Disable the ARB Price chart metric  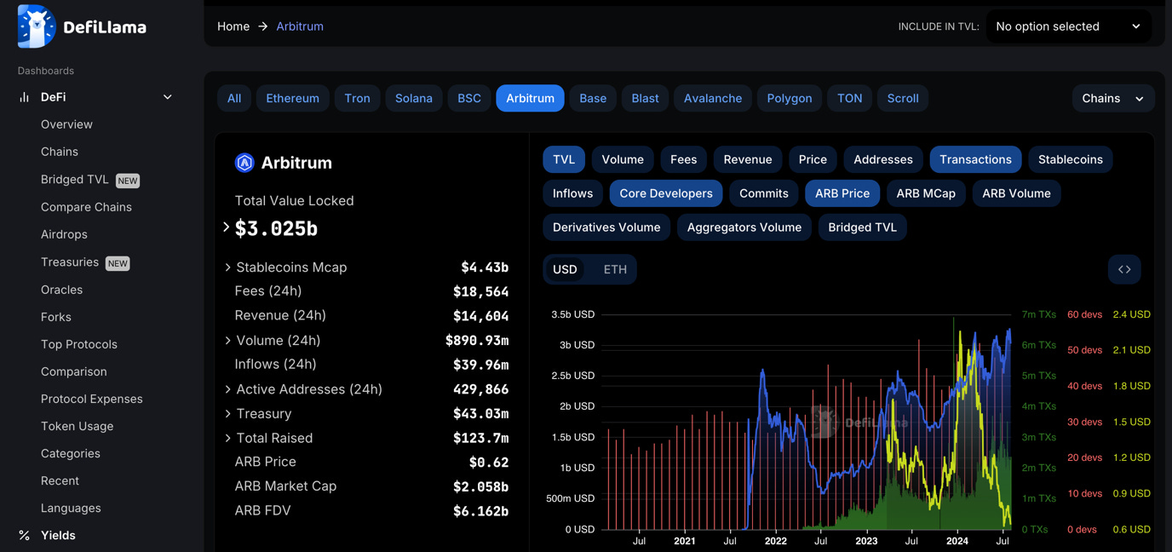(x=842, y=193)
